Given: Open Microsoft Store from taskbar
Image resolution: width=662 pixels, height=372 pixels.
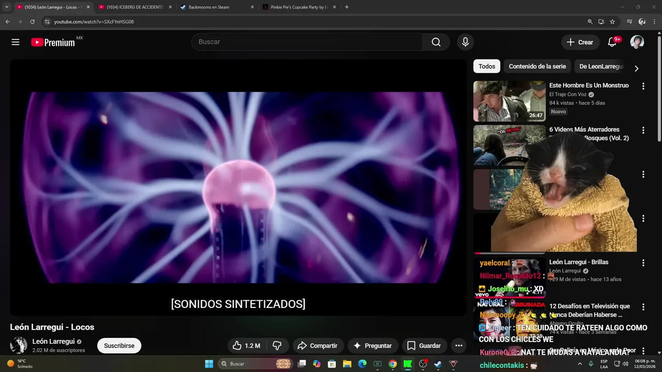Looking at the screenshot, I should coord(332,364).
